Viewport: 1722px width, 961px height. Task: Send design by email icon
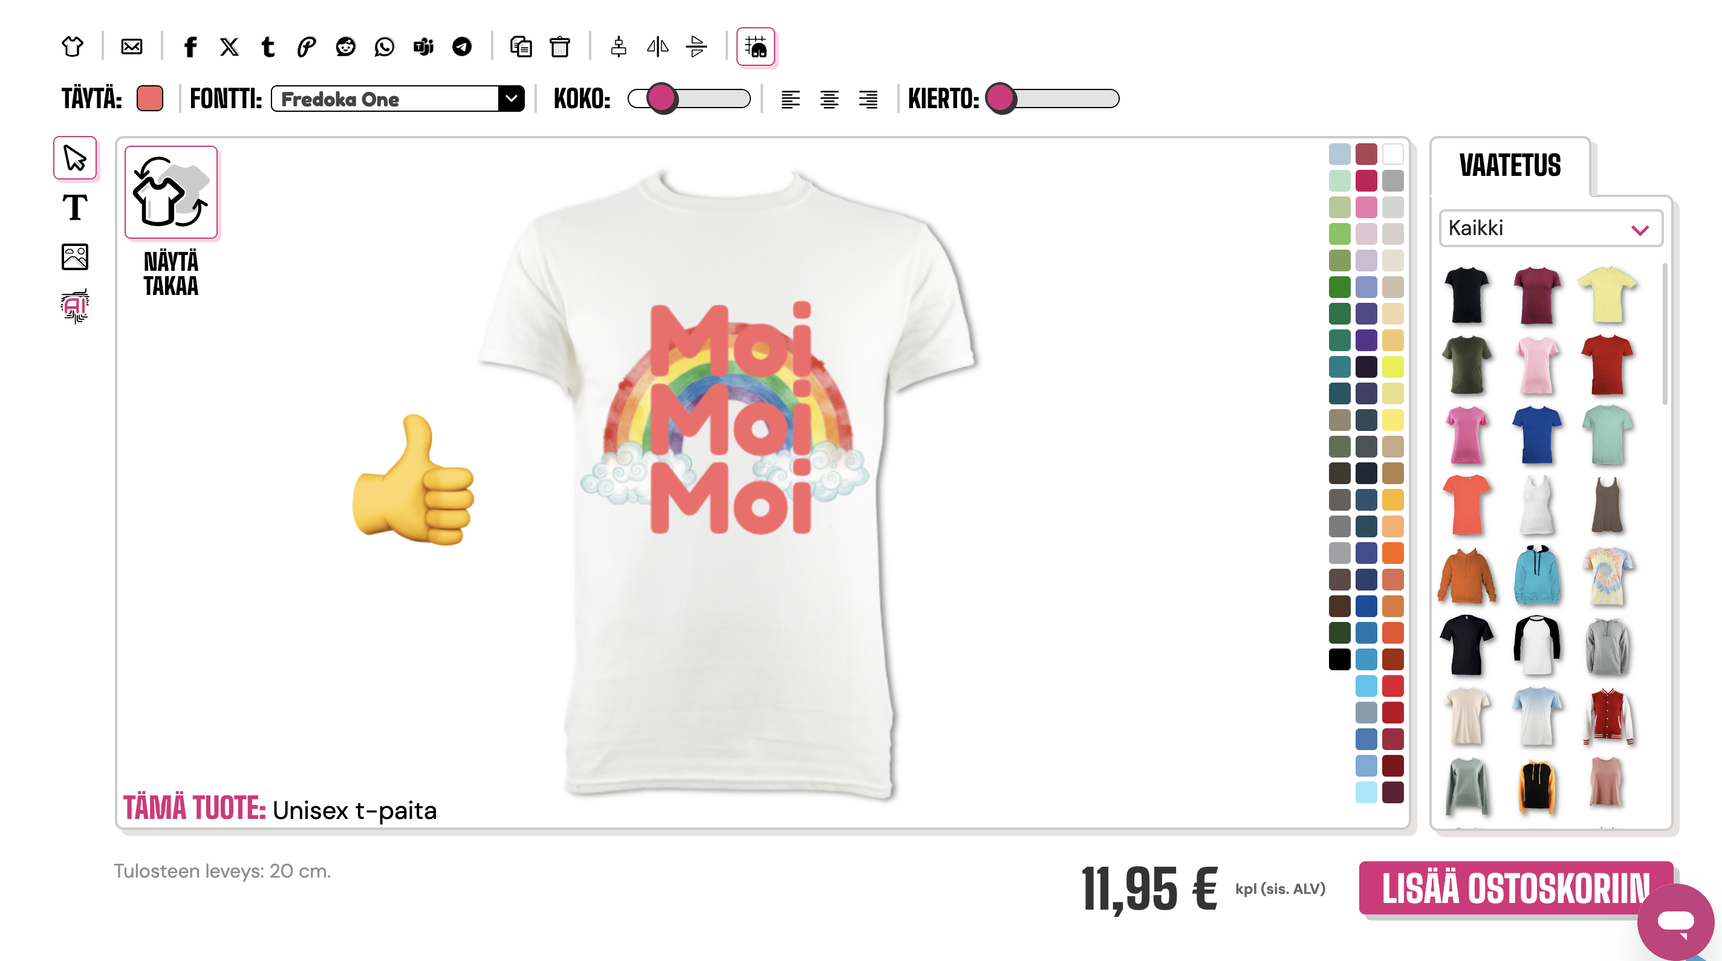coord(132,47)
